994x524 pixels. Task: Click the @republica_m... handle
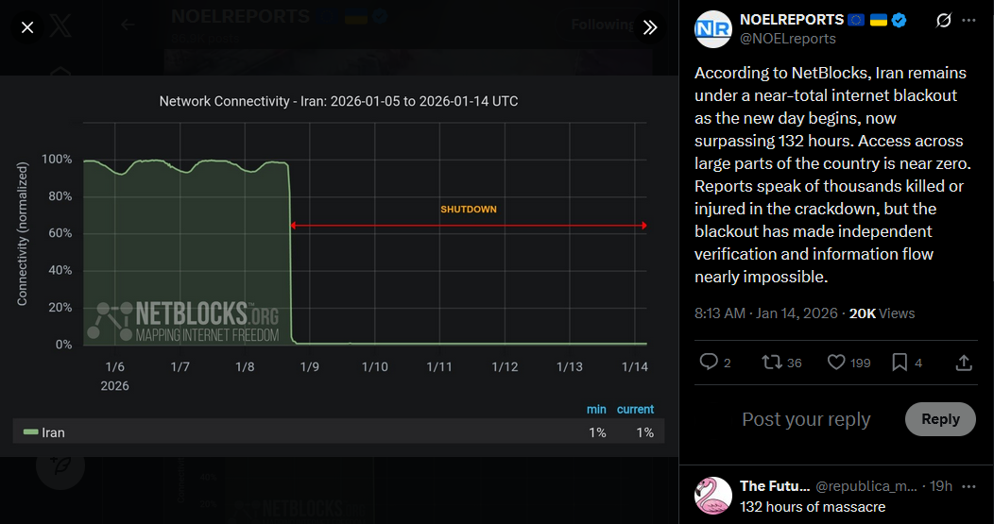point(865,486)
